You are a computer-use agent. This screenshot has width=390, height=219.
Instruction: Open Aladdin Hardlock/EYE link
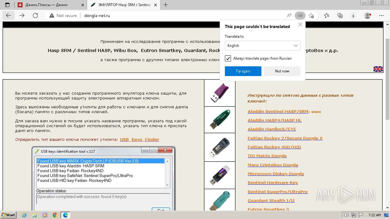pos(272,129)
